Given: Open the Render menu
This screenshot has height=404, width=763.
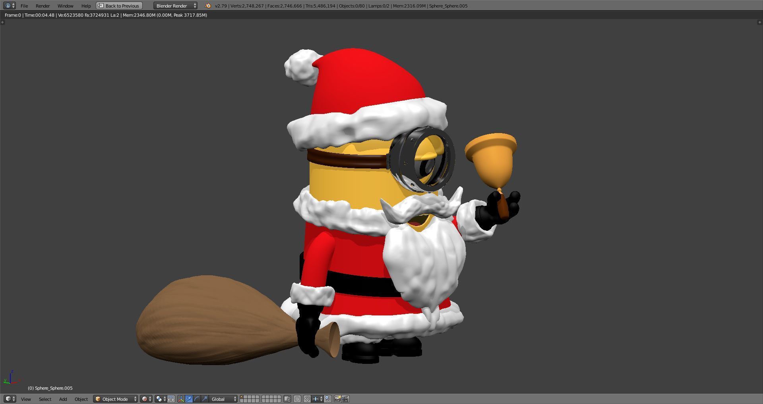Looking at the screenshot, I should point(43,6).
